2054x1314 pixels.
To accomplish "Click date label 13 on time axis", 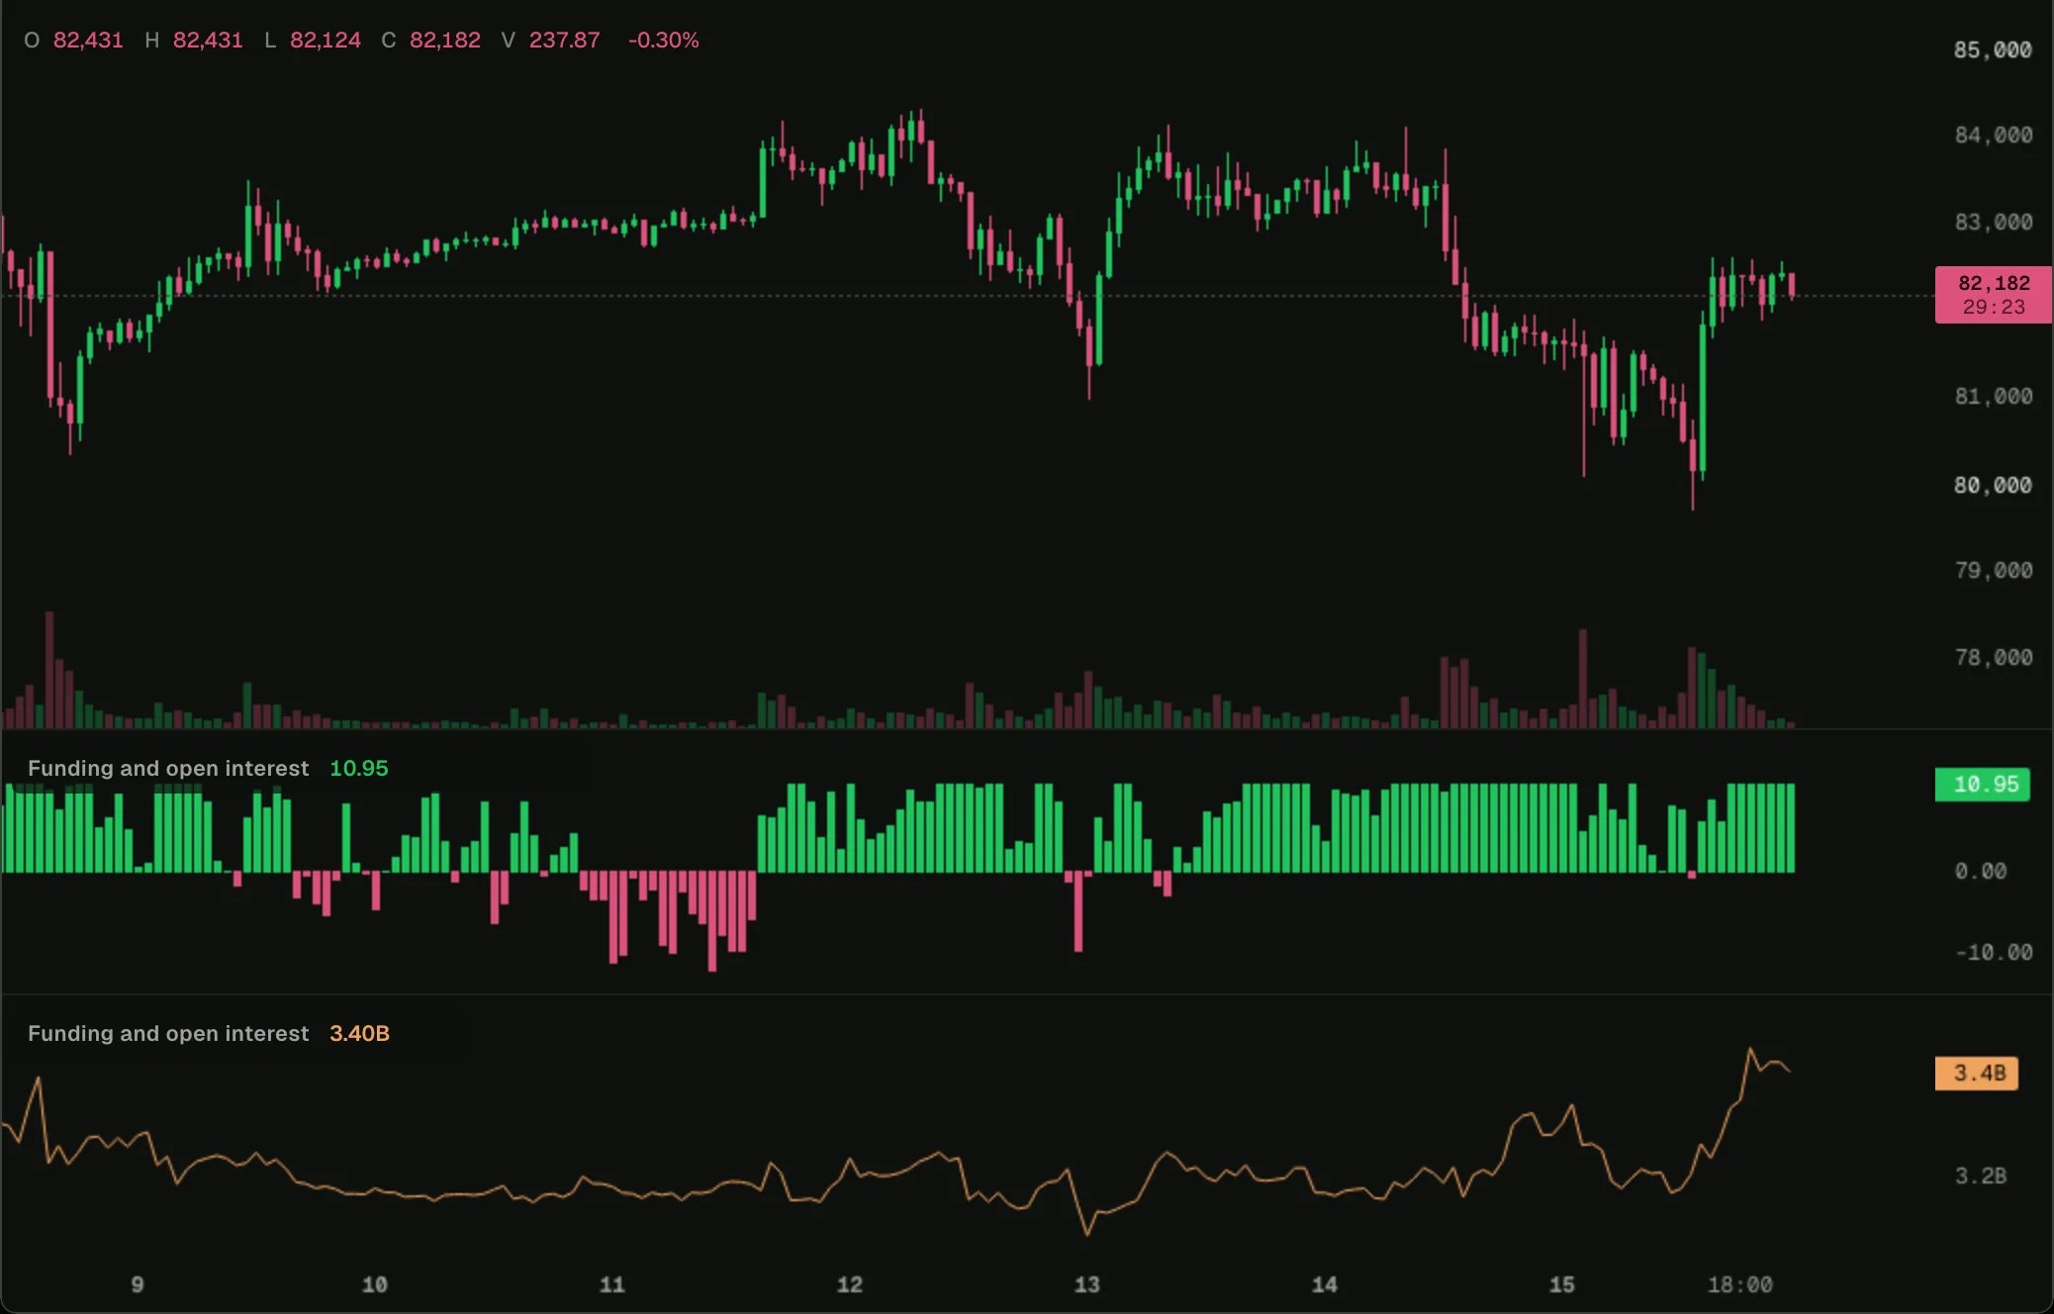I will [1087, 1285].
